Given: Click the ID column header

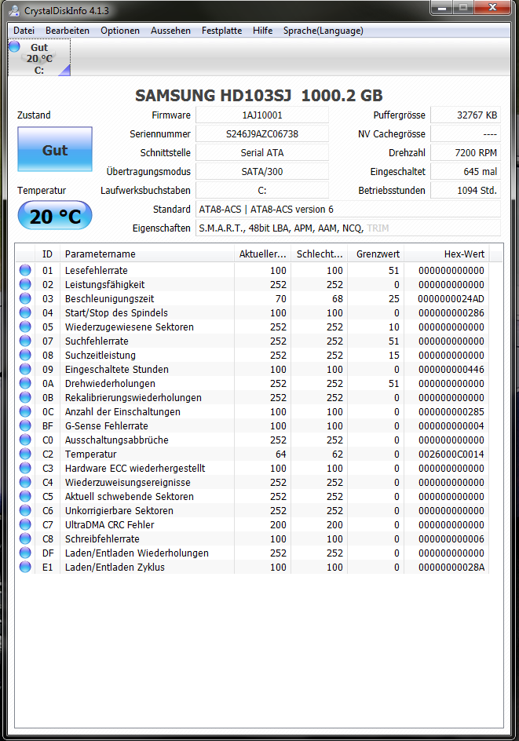Looking at the screenshot, I should 47,254.
